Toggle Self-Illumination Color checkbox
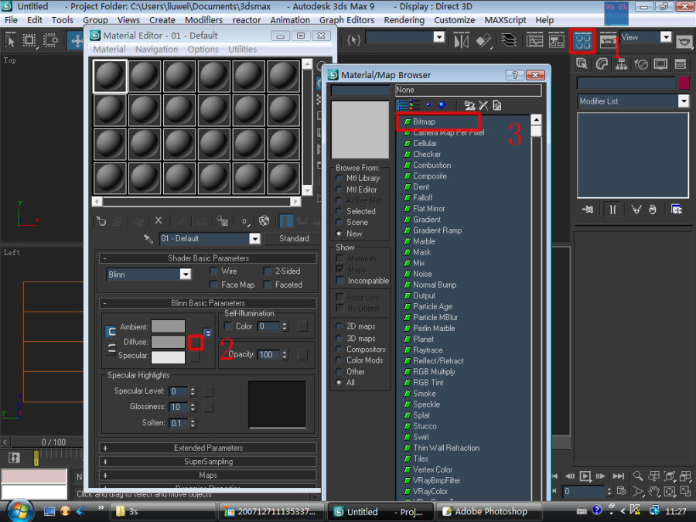Viewport: 696px width, 522px height. [228, 326]
